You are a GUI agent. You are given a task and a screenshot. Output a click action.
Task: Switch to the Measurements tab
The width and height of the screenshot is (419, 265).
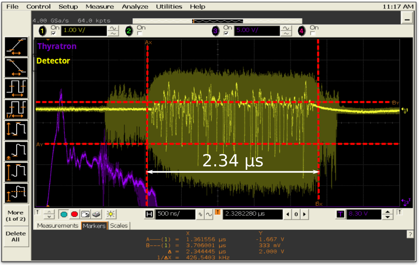coord(57,226)
